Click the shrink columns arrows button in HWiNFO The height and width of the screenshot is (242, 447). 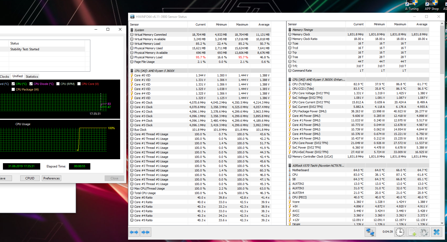pyautogui.click(x=145, y=232)
